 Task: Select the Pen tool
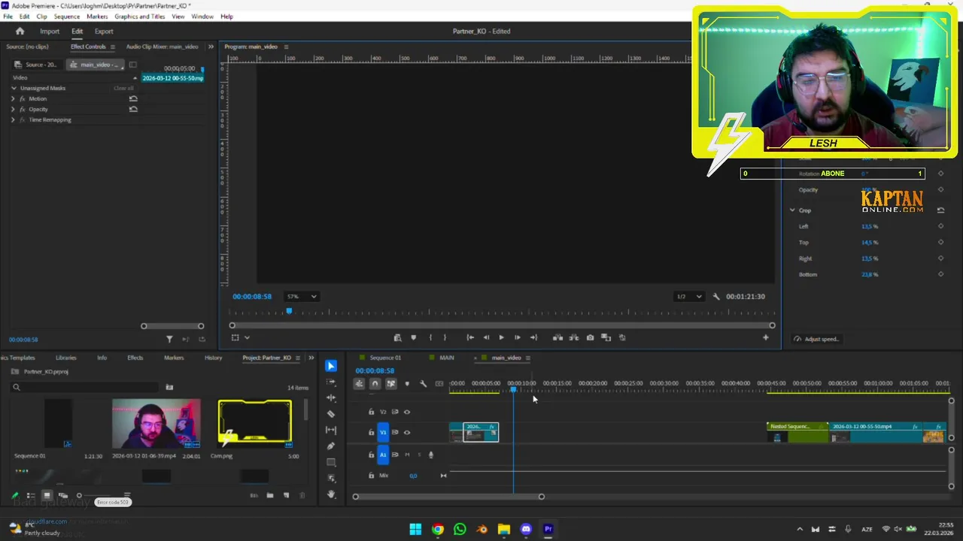[331, 446]
